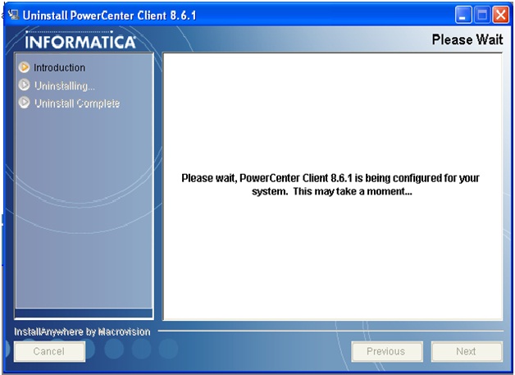The height and width of the screenshot is (375, 515).
Task: Click the InstallAnywhere by Macrovision label
Action: coord(82,332)
